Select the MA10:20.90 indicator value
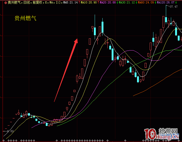Image resolution: width=182 pixels, height=142 pixels. tap(89, 2)
